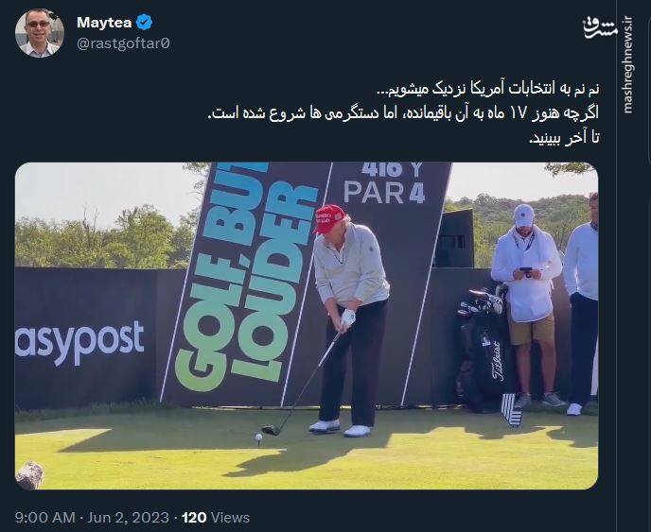Click the blue verified badge
The image size is (651, 532).
point(144,22)
